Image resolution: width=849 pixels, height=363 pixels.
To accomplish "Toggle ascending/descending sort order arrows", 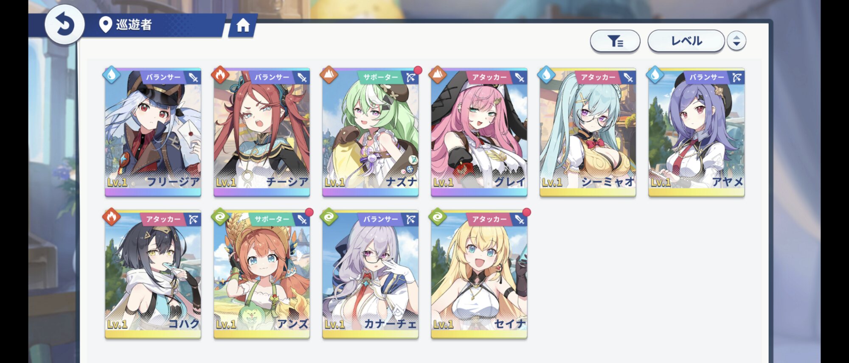I will pyautogui.click(x=737, y=41).
